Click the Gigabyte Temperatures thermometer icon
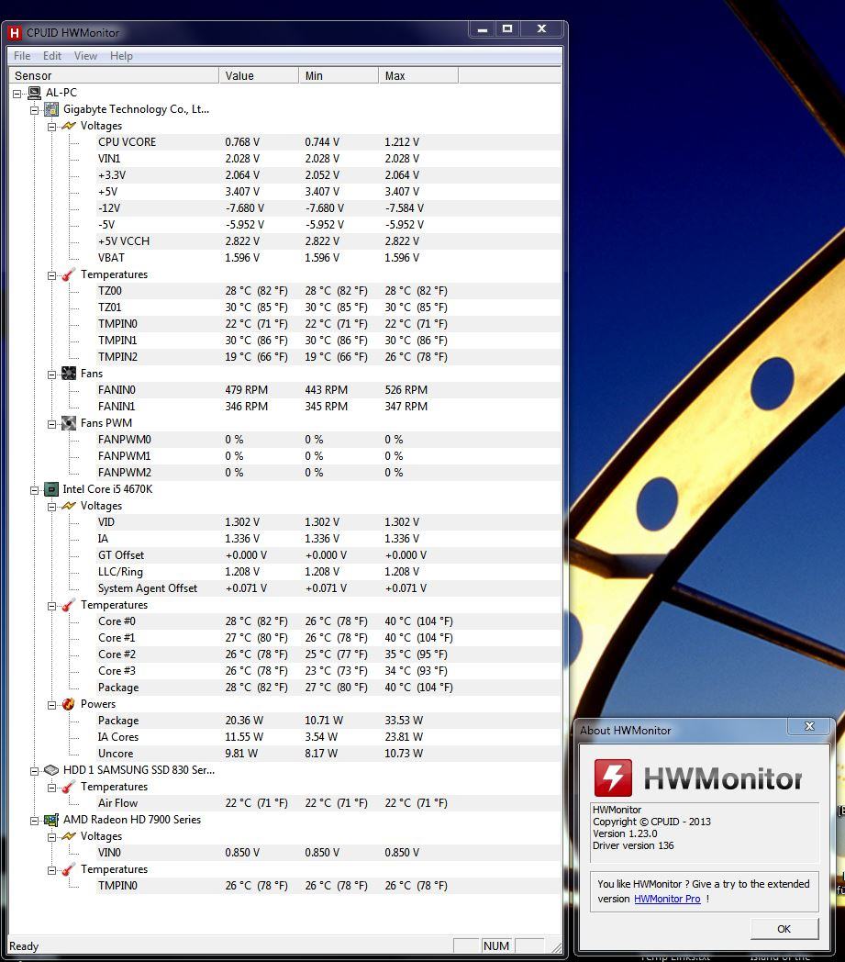This screenshot has height=962, width=845. point(69,274)
